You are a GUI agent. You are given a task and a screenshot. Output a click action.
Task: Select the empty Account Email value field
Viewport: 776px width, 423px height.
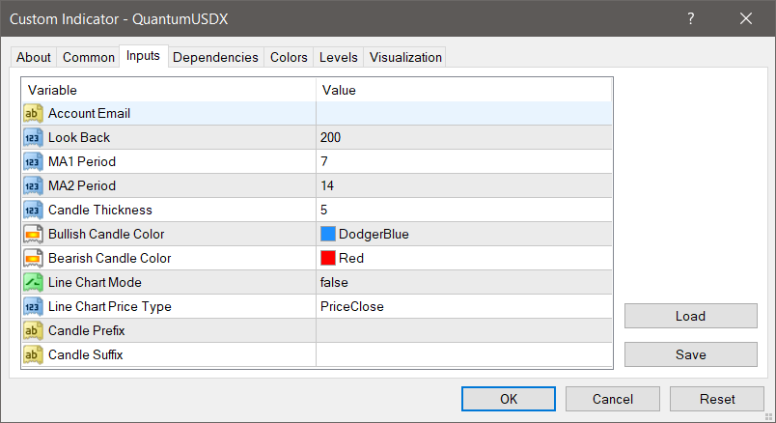coord(463,113)
